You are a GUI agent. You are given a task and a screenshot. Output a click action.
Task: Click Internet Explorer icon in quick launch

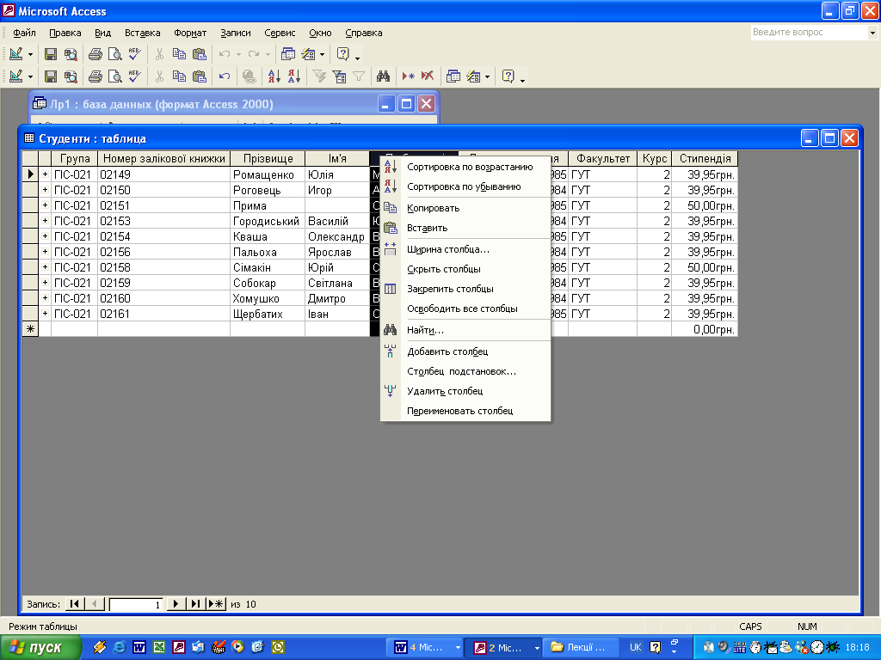[x=119, y=647]
